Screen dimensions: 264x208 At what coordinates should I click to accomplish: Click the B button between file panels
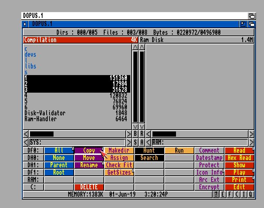pos(135,134)
